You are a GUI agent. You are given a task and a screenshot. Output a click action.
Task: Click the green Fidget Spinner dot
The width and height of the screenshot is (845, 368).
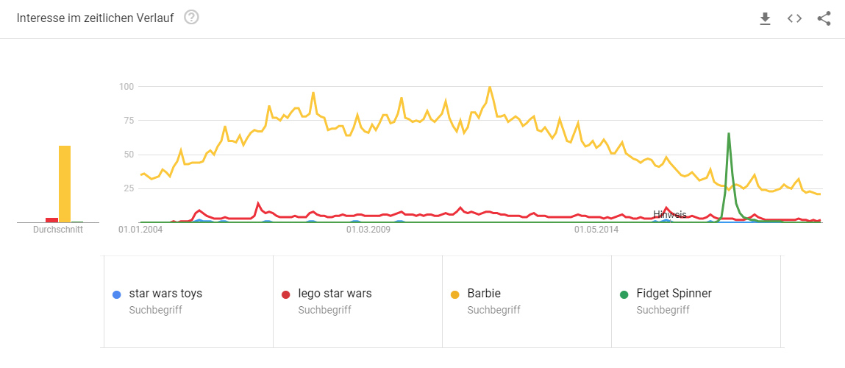[624, 294]
